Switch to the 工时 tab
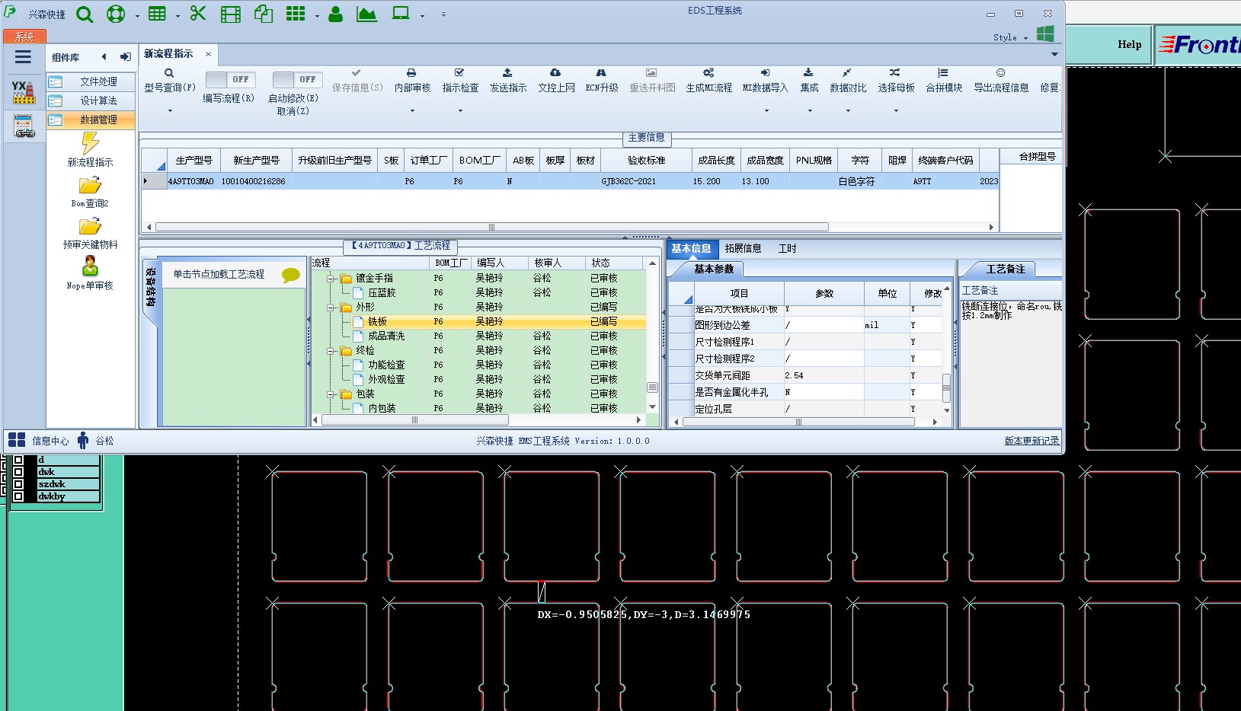 click(787, 249)
